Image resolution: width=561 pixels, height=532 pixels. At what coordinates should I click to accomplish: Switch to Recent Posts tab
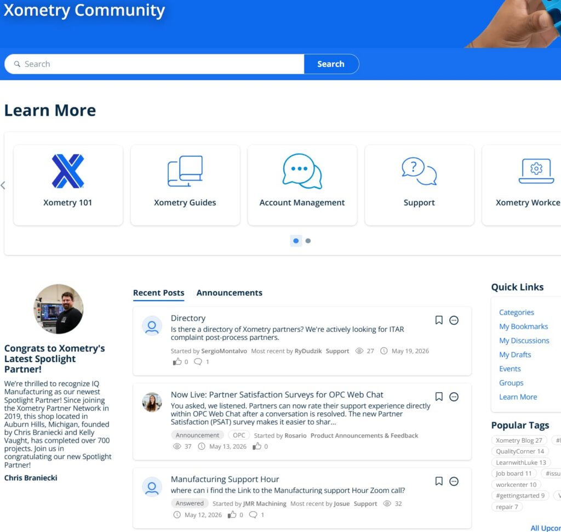click(158, 293)
